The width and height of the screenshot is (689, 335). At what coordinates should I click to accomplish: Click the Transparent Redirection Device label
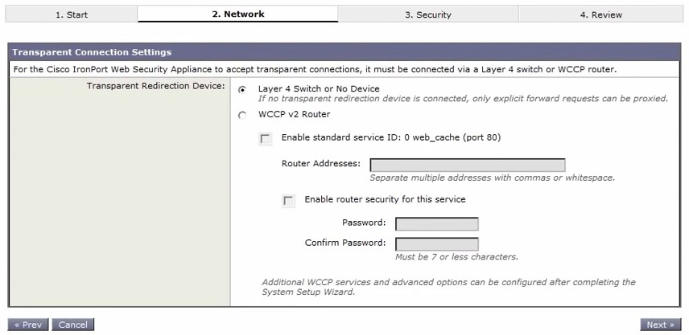[x=155, y=87]
